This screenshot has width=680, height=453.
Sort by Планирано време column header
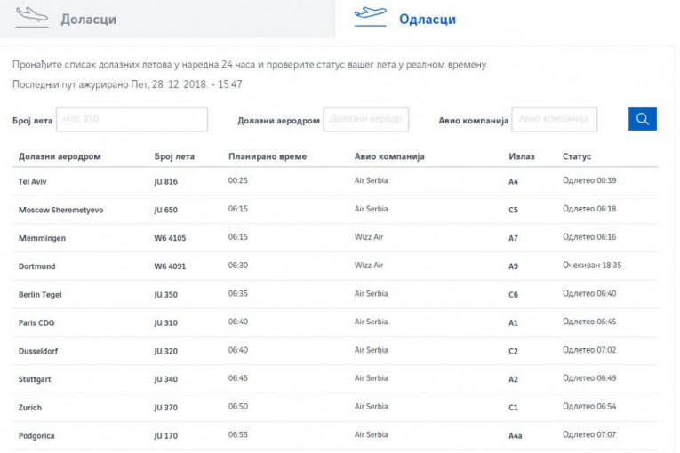pos(267,156)
